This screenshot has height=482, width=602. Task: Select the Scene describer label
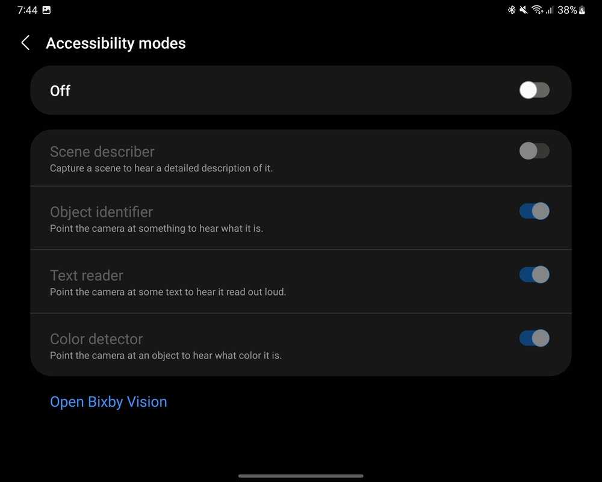click(x=102, y=152)
